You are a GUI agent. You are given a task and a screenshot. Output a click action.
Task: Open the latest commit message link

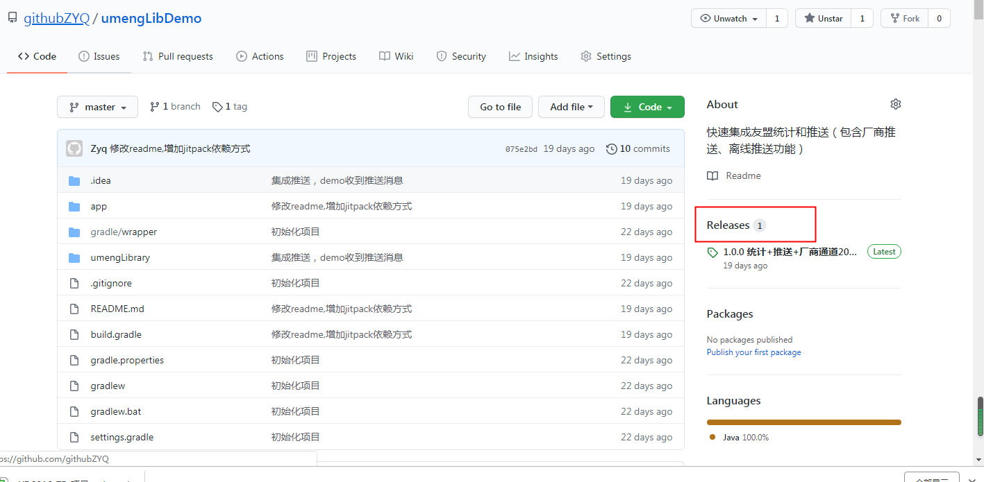click(181, 148)
